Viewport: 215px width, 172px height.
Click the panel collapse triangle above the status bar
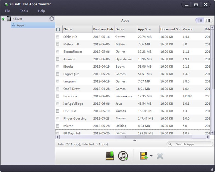pyautogui.click(x=134, y=140)
